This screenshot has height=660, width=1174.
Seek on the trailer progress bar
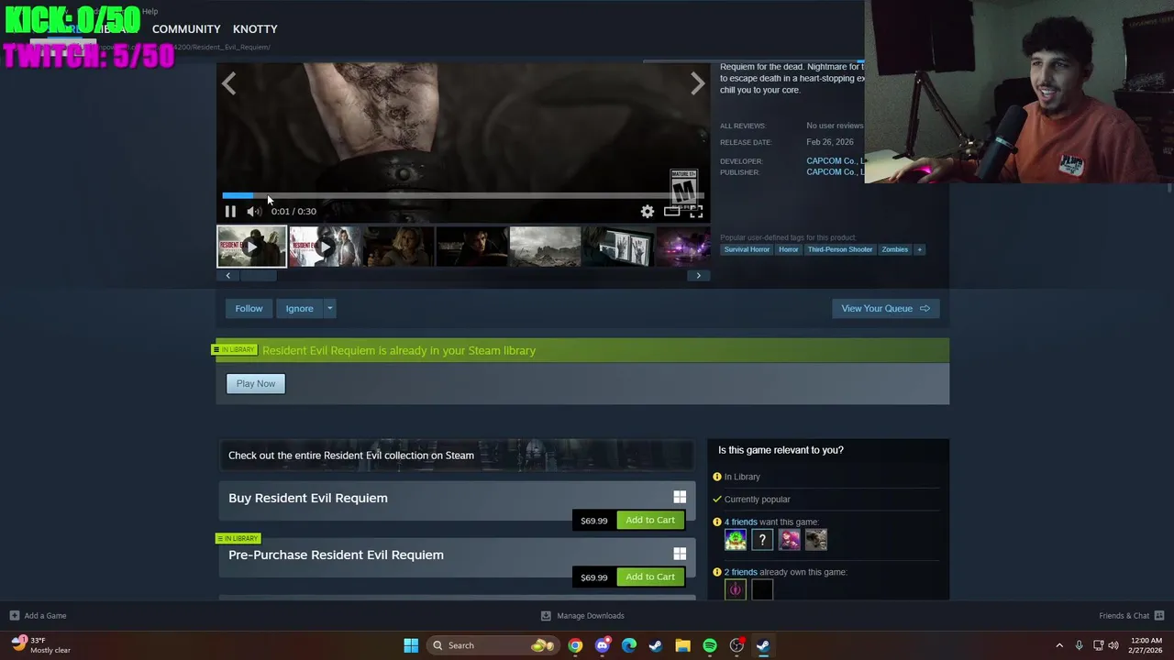click(463, 195)
